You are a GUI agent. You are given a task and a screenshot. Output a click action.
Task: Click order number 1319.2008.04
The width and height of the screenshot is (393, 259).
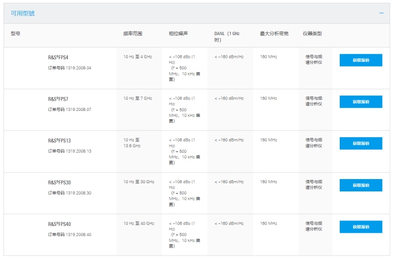70,68
